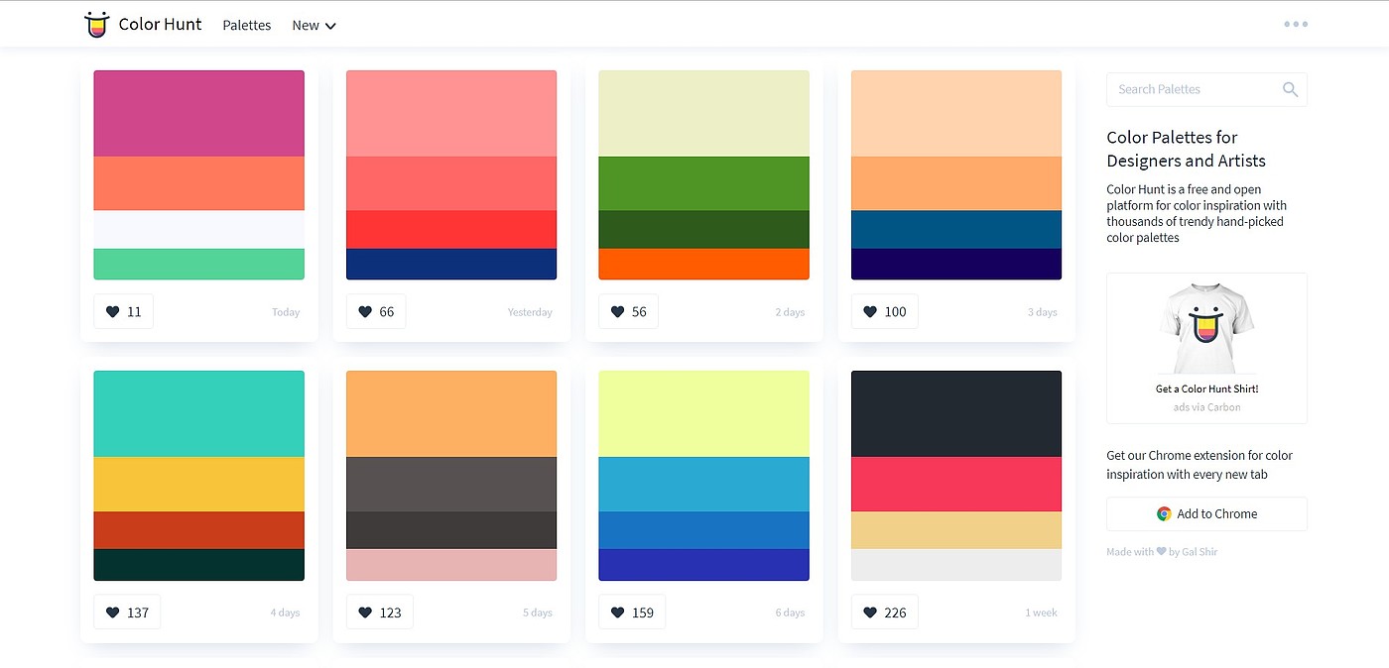This screenshot has width=1389, height=668.
Task: Click the Chrome icon in Add to Chrome
Action: [x=1164, y=513]
